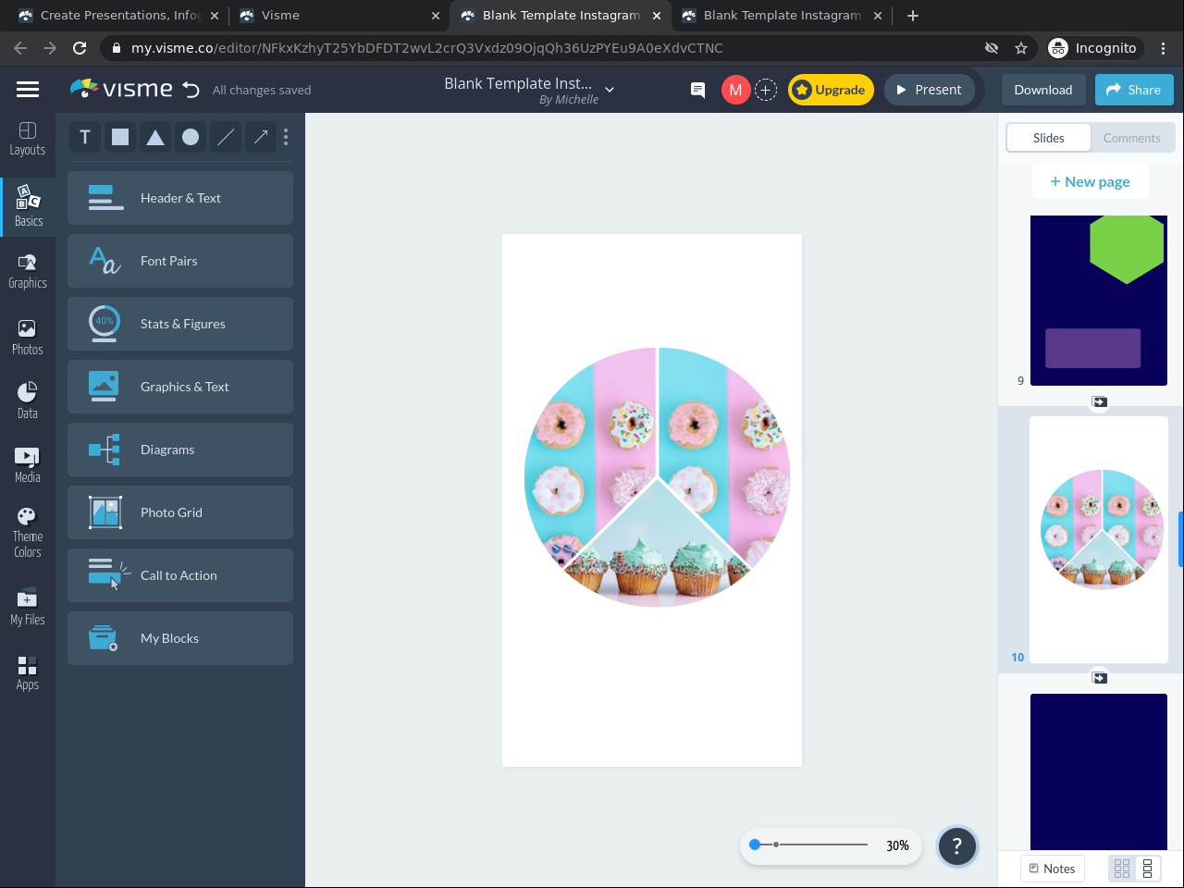
Task: Click the Visme logo
Action: [121, 89]
